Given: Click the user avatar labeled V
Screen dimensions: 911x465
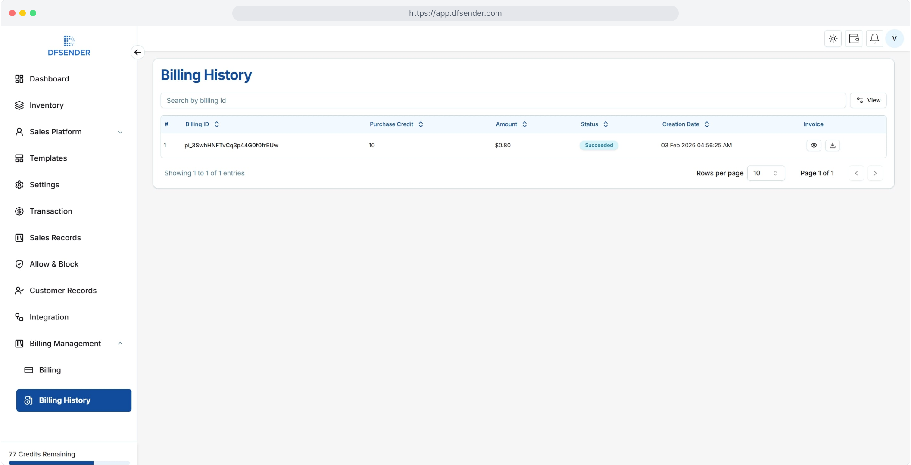Looking at the screenshot, I should pos(895,39).
